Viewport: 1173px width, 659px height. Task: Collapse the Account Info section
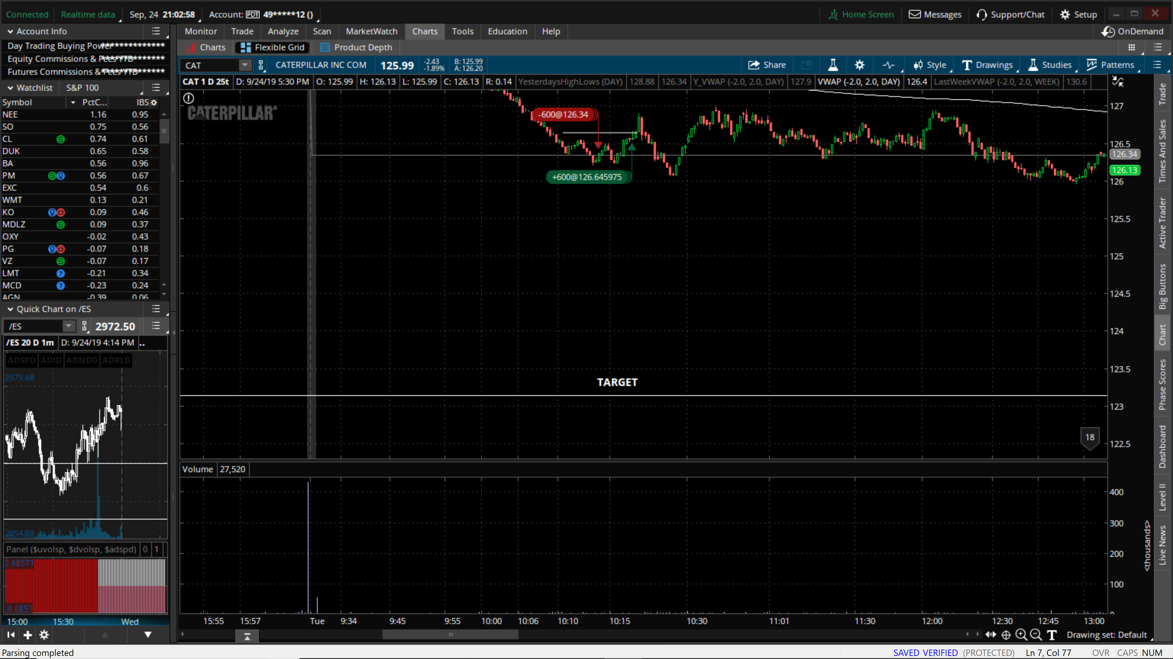click(10, 31)
